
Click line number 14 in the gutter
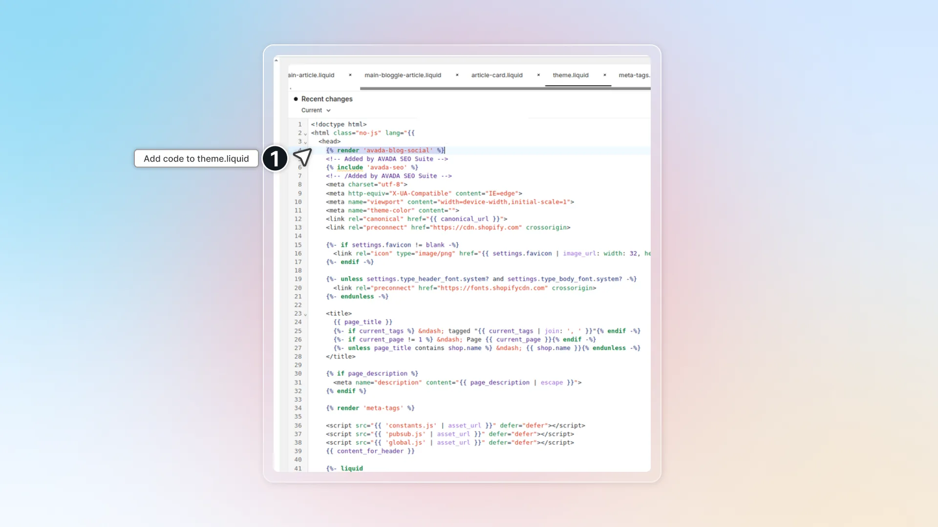[x=298, y=236]
